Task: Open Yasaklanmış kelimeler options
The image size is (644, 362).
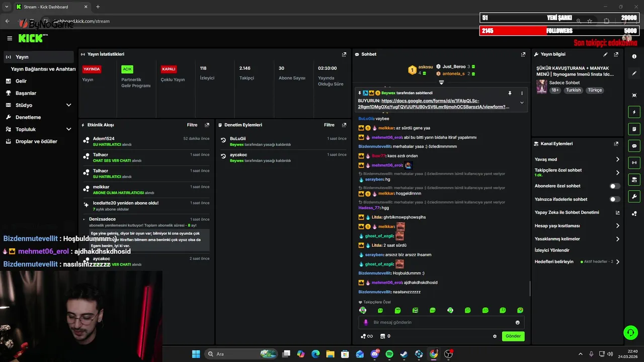Action: click(618, 239)
